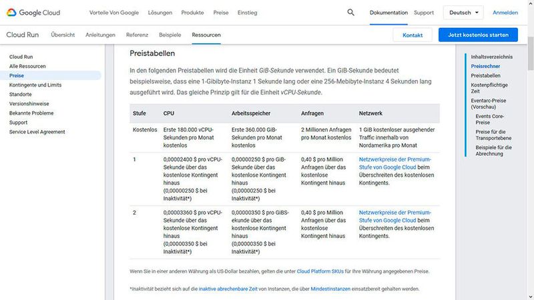This screenshot has width=534, height=300.
Task: Click the CPU column header
Action: [169, 113]
